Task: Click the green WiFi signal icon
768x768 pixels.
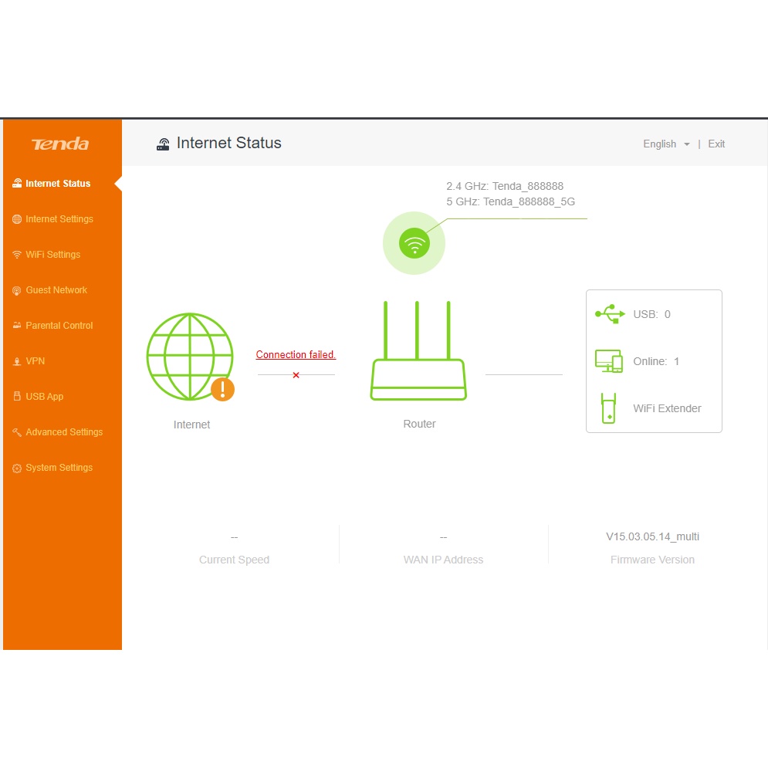Action: click(414, 244)
